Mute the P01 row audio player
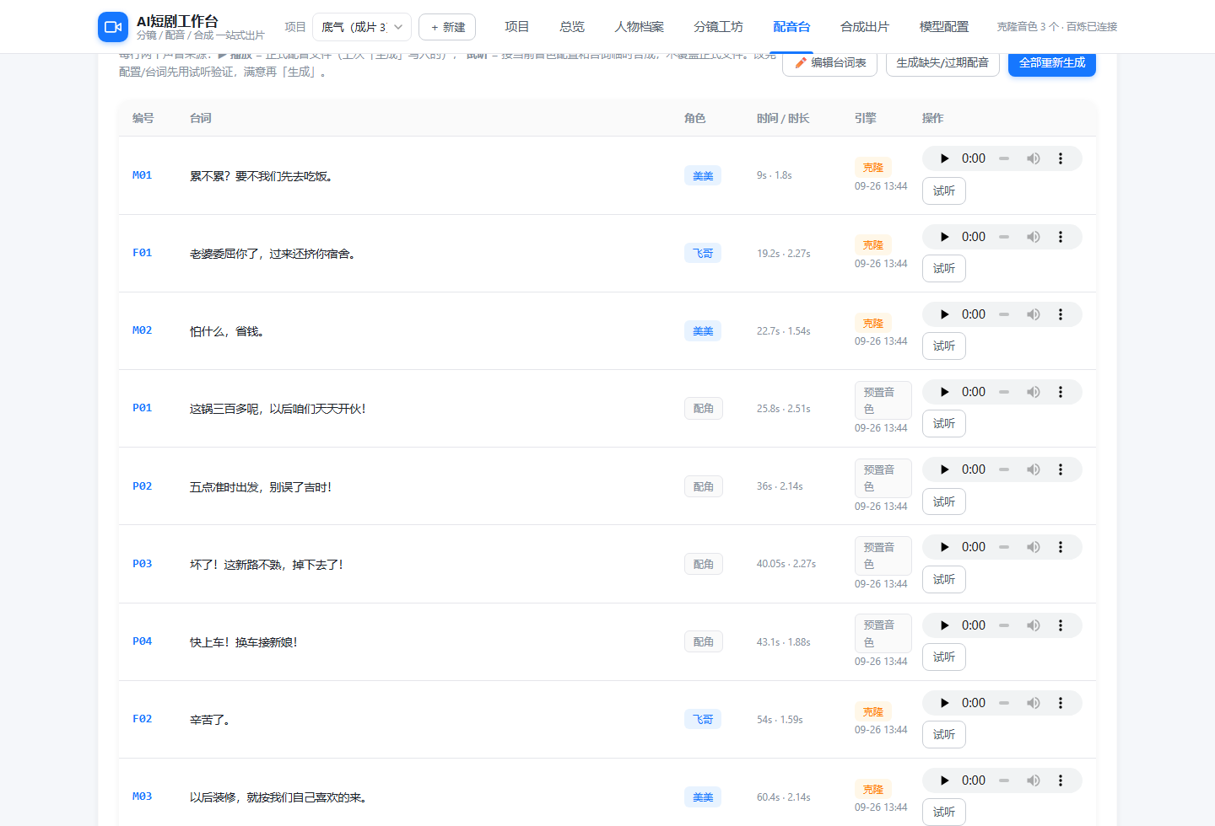1215x826 pixels. 1034,392
